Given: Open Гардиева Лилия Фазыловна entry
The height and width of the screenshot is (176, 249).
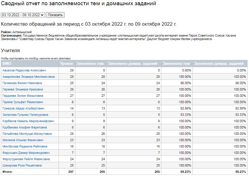Looking at the screenshot, I should click(23, 96).
